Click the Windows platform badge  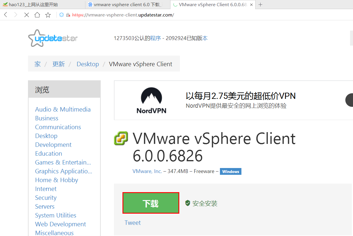231,171
